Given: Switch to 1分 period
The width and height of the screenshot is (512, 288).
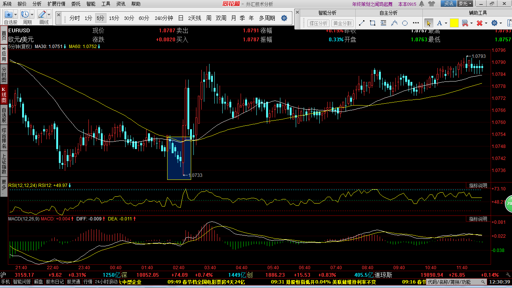Looking at the screenshot, I should (88, 18).
